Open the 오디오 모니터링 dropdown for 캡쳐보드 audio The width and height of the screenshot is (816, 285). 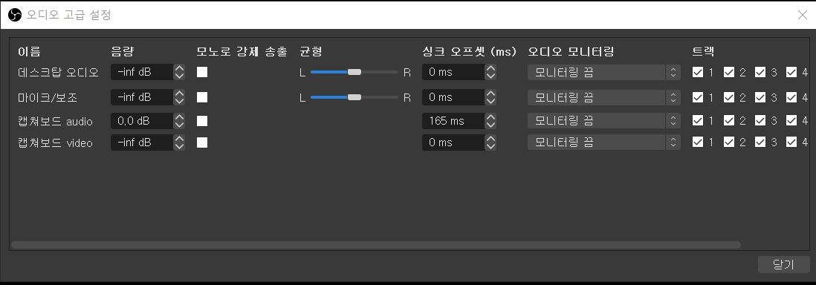point(603,121)
